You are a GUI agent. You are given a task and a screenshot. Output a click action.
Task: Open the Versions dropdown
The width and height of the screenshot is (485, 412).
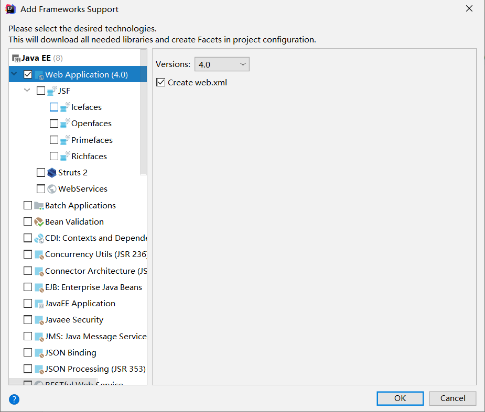point(222,64)
